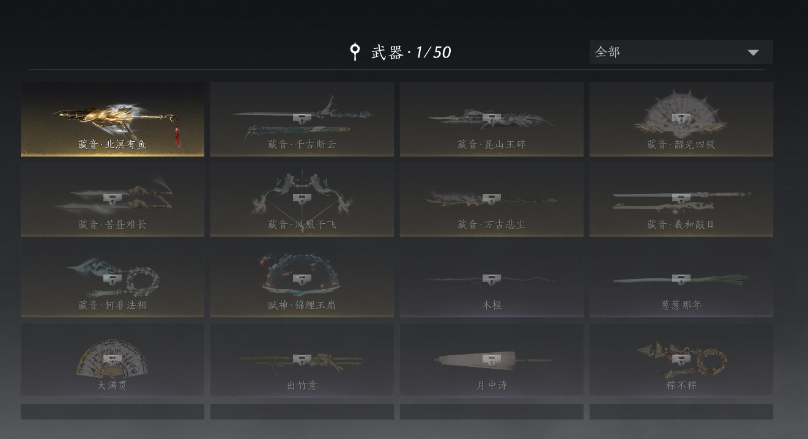Open the 藏音·凤凰于飞 bow skin

[x=302, y=199]
